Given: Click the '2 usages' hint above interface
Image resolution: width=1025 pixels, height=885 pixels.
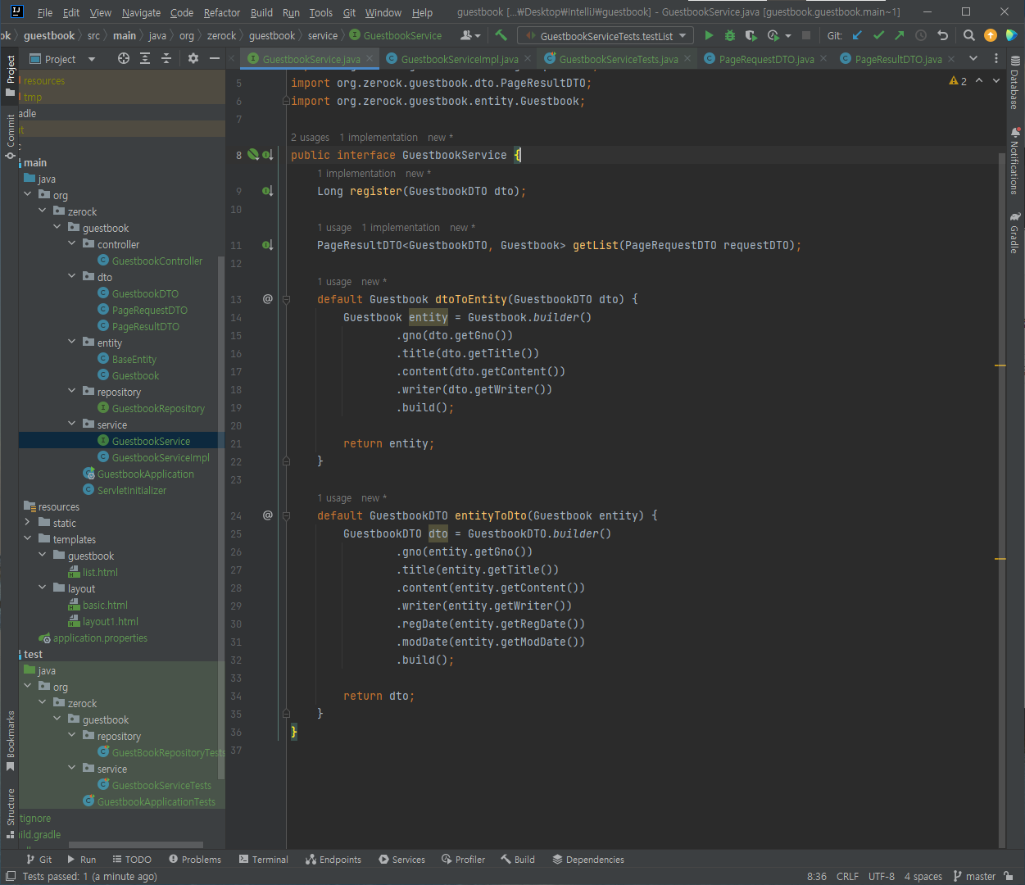Looking at the screenshot, I should [310, 138].
